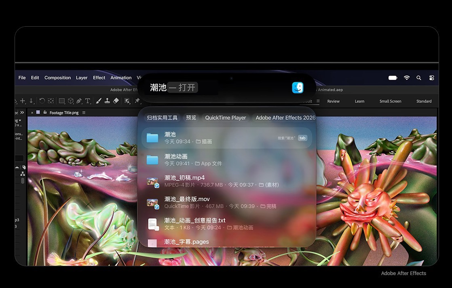Open Wi-Fi status menu

point(406,78)
